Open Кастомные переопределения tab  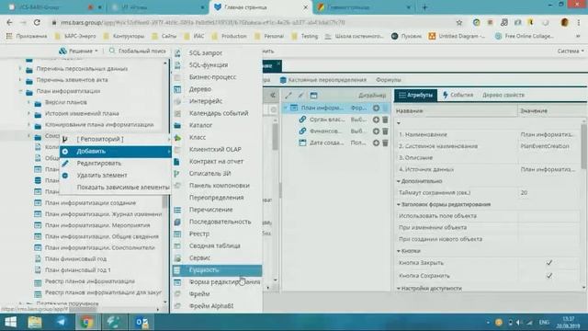[323, 80]
